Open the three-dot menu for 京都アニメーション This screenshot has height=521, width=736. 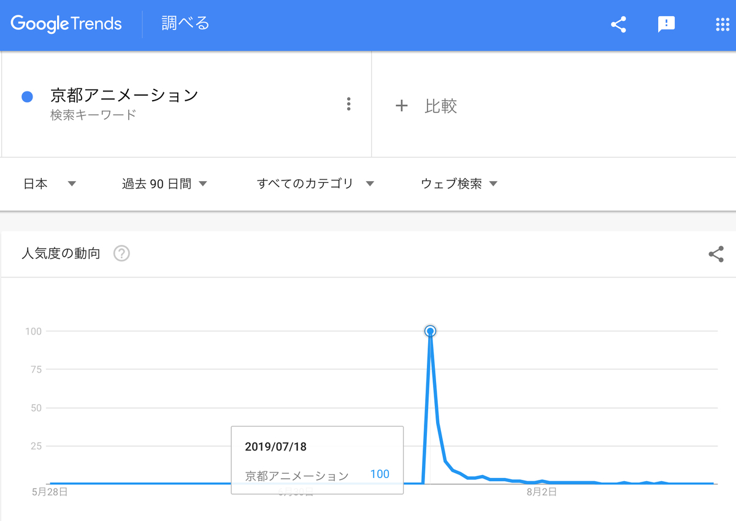coord(348,104)
